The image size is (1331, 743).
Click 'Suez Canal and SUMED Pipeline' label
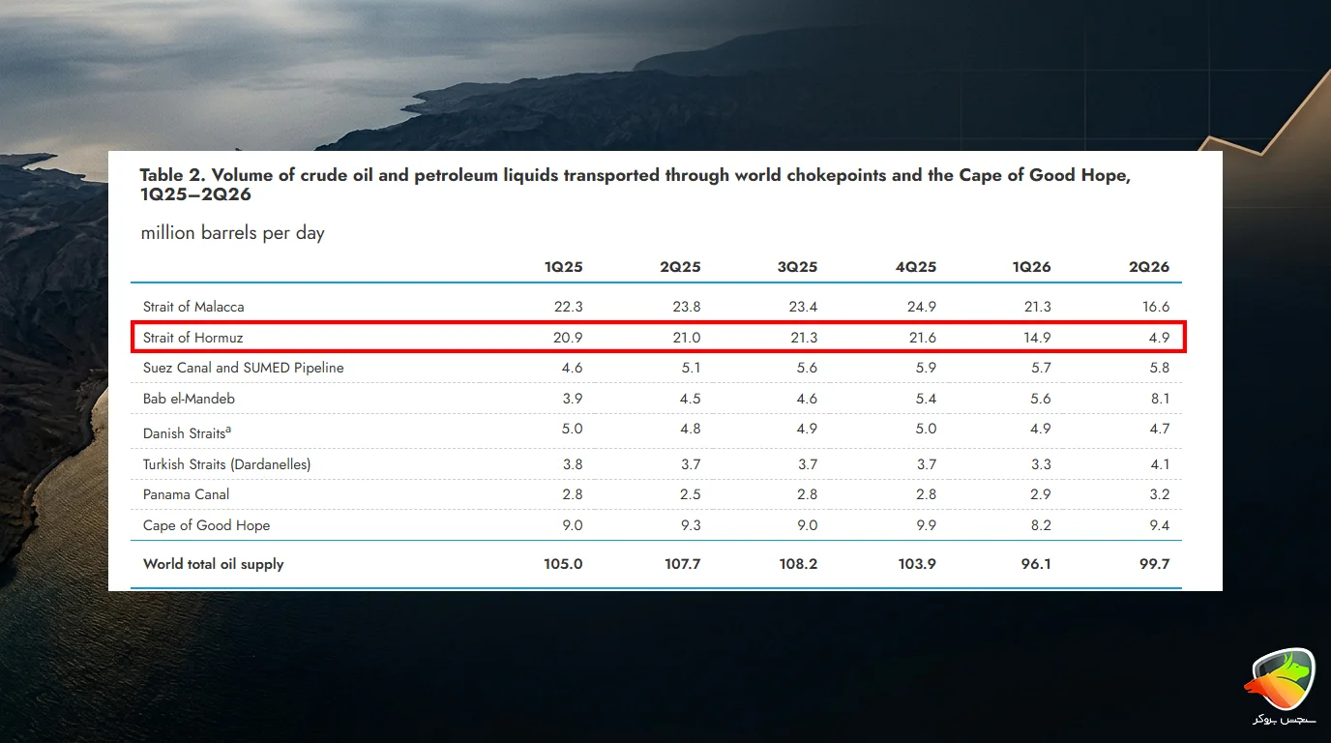click(x=244, y=368)
